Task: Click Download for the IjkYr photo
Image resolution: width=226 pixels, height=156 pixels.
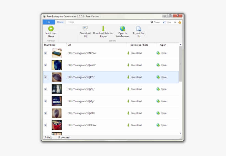Action: [134, 77]
